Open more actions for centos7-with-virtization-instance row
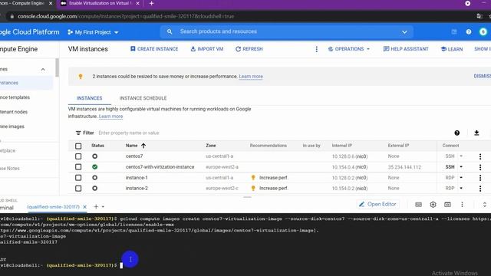491x276 pixels. [480, 167]
